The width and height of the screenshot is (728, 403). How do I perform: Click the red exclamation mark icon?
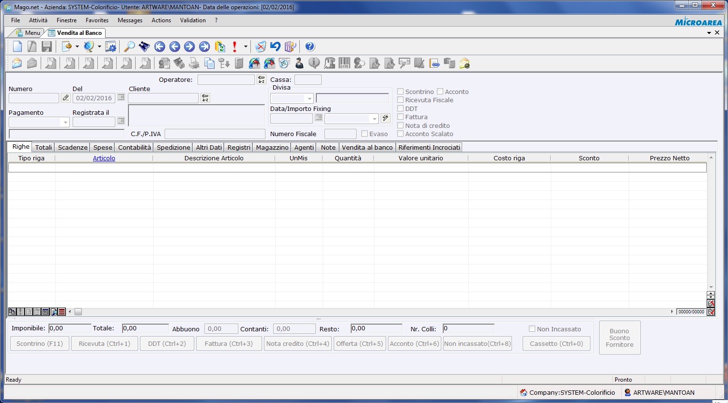pyautogui.click(x=234, y=46)
